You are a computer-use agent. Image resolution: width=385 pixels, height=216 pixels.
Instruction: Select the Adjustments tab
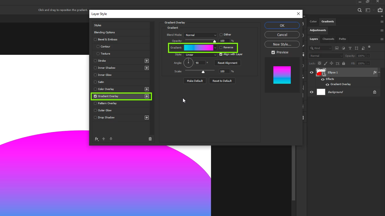click(x=318, y=30)
